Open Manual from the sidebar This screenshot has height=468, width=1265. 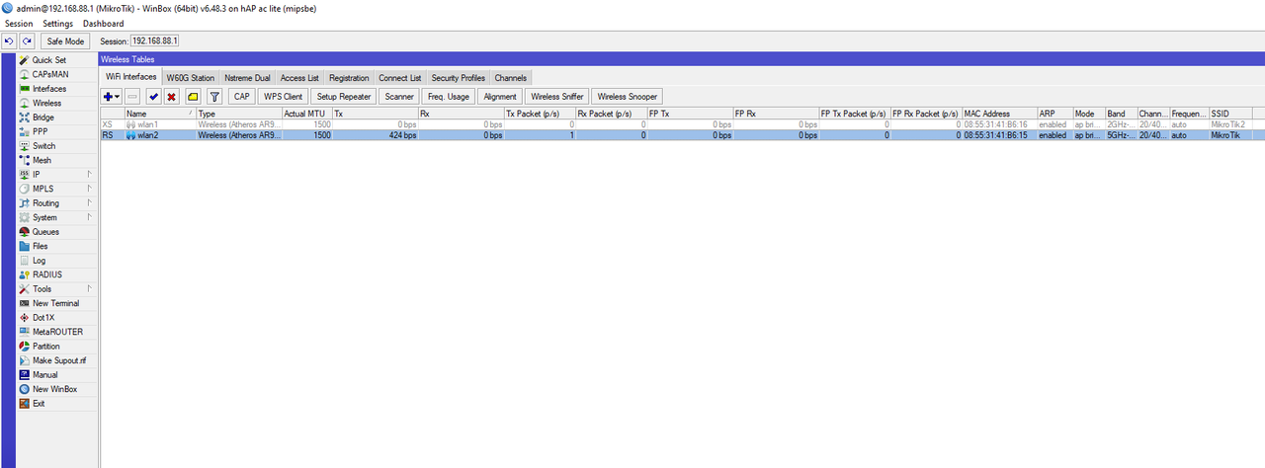(44, 375)
